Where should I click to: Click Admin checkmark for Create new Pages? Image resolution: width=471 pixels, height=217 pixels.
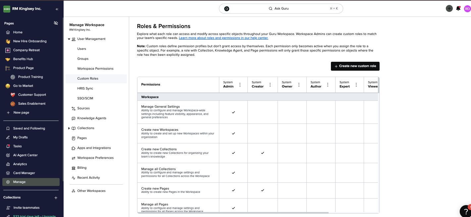234,190
